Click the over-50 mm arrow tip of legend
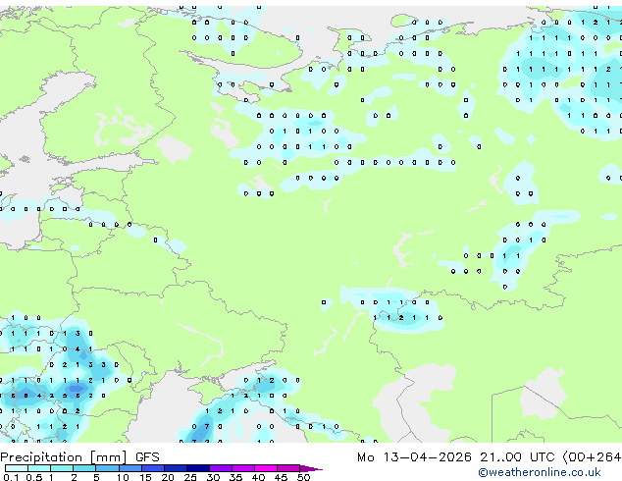 [311, 469]
